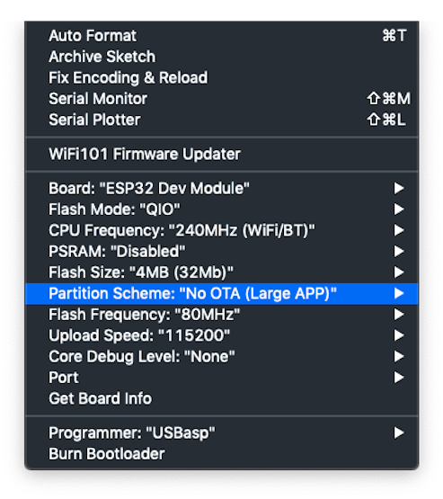Expand CPU Frequency 240MHz options

click(x=222, y=230)
